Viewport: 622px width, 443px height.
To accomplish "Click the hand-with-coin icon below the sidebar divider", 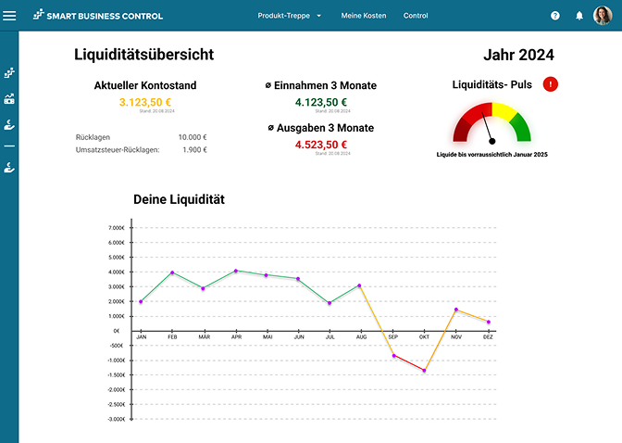I will [x=9, y=168].
